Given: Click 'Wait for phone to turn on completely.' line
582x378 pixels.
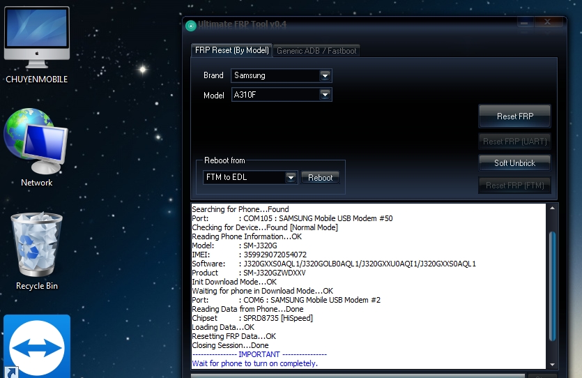Looking at the screenshot, I should coord(255,363).
